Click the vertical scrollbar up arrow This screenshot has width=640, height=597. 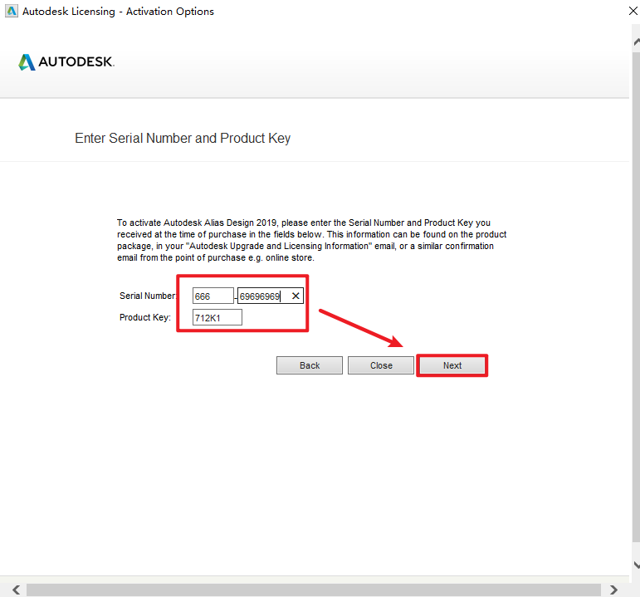[637, 42]
